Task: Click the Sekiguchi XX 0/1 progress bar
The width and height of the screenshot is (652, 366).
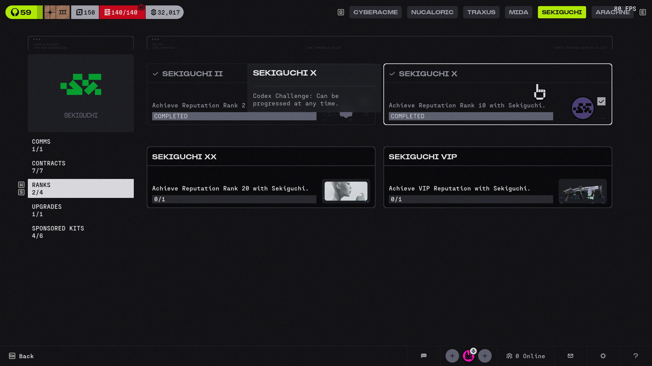Action: pos(234,199)
